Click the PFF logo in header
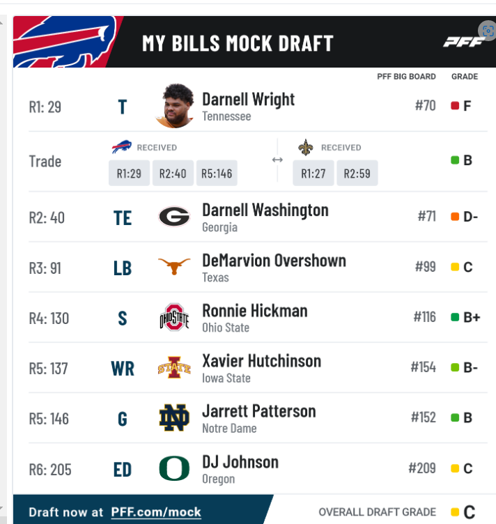 464,43
